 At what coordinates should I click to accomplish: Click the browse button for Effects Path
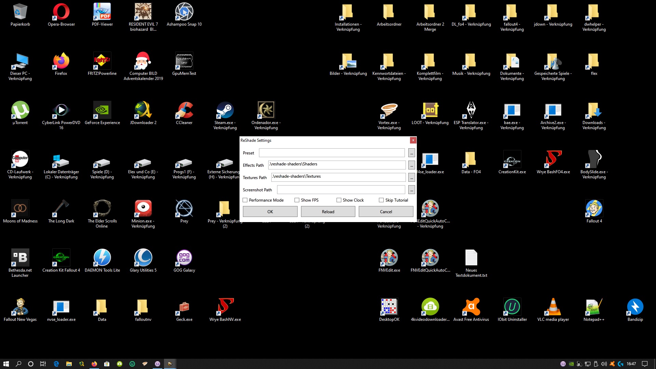[411, 165]
